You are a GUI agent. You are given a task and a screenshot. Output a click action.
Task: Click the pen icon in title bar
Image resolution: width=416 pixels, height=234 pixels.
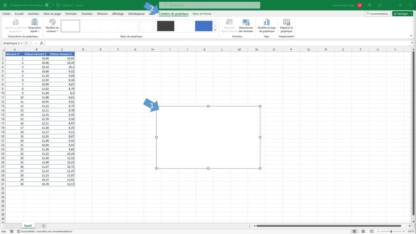click(380, 5)
